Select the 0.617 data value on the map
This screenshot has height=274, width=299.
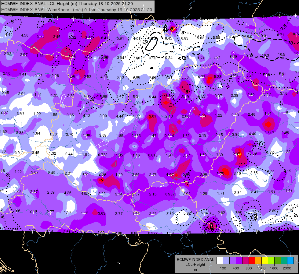click(x=269, y=133)
